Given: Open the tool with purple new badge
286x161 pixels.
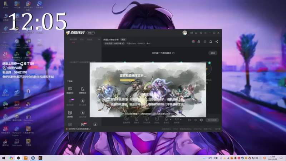Looking at the screenshot, I should (70, 102).
